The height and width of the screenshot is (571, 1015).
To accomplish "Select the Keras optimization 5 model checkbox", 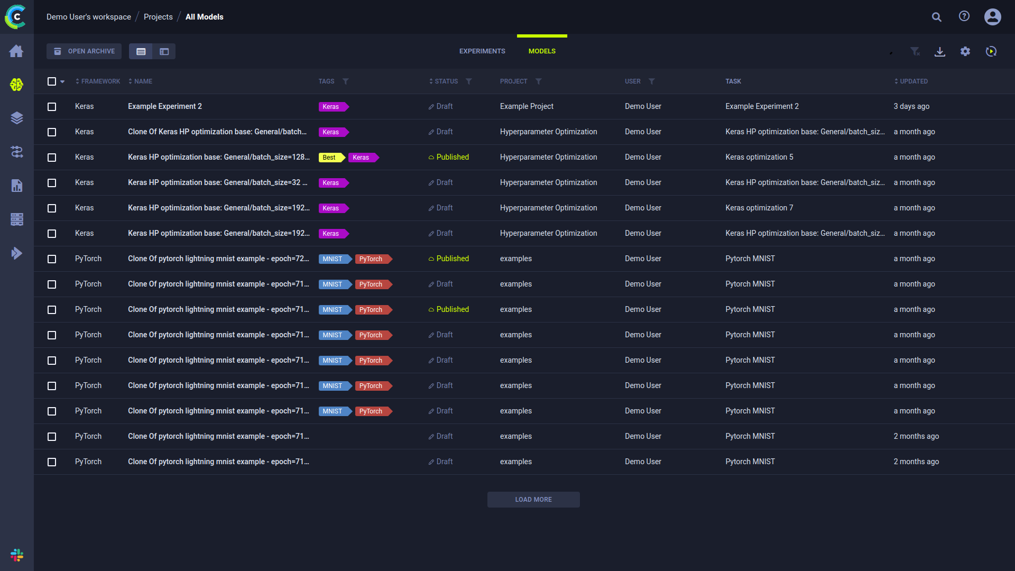I will point(52,158).
